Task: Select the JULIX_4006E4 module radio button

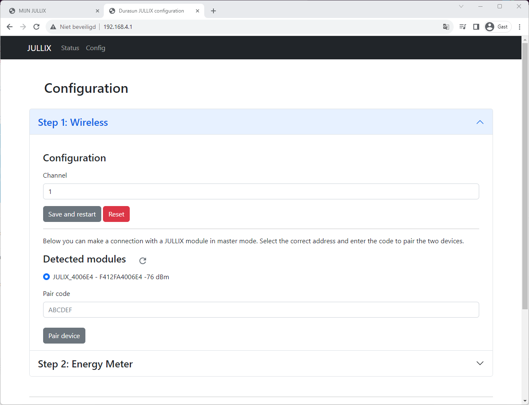Action: pyautogui.click(x=46, y=277)
